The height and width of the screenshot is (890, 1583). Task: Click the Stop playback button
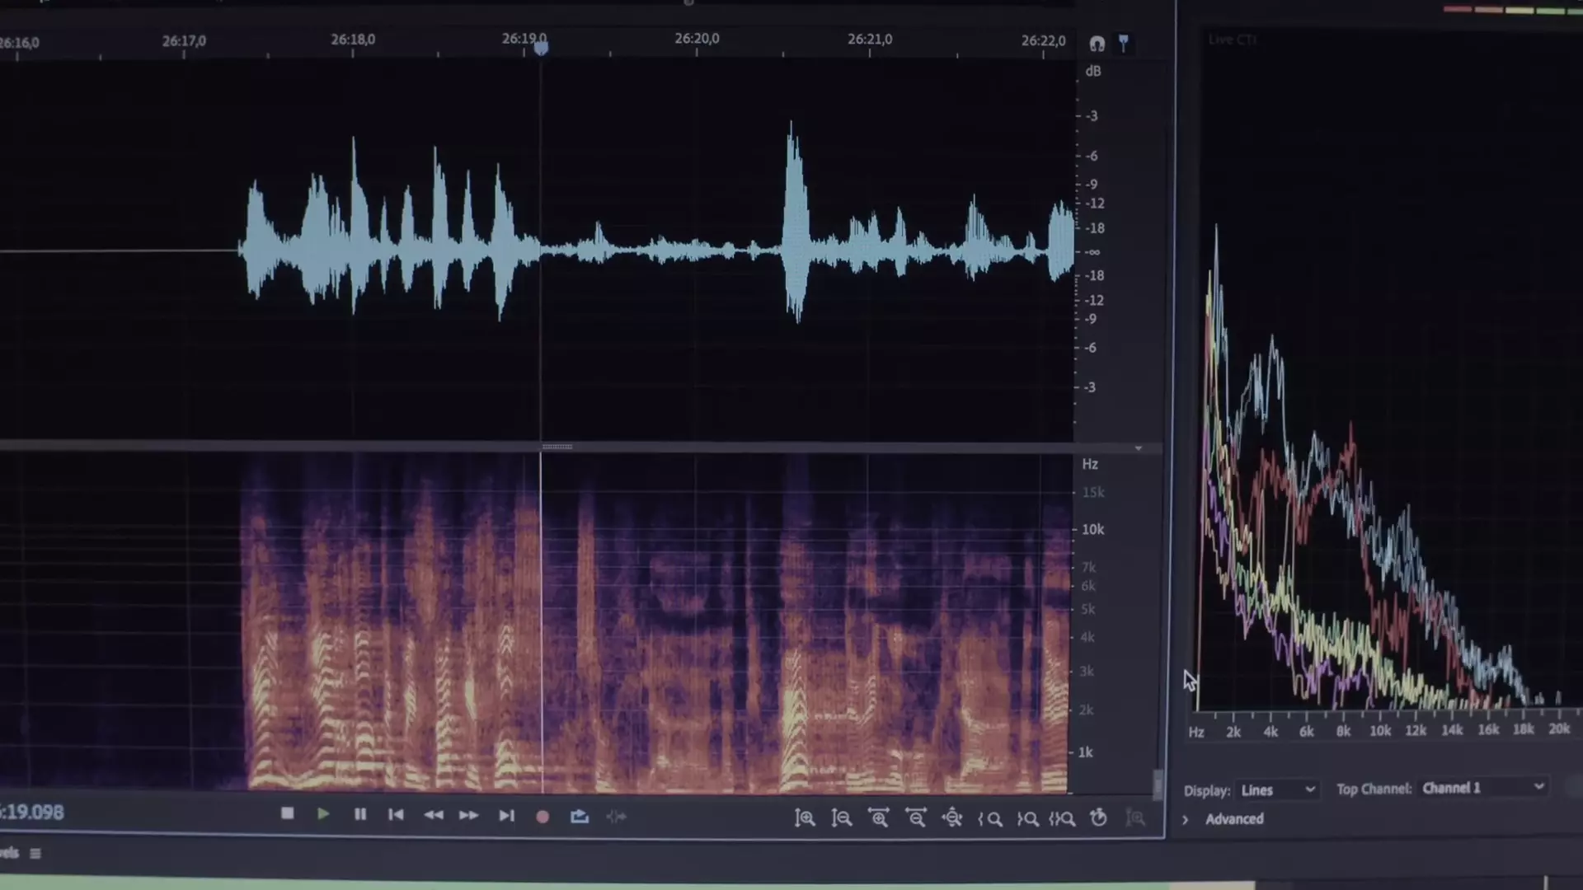287,814
